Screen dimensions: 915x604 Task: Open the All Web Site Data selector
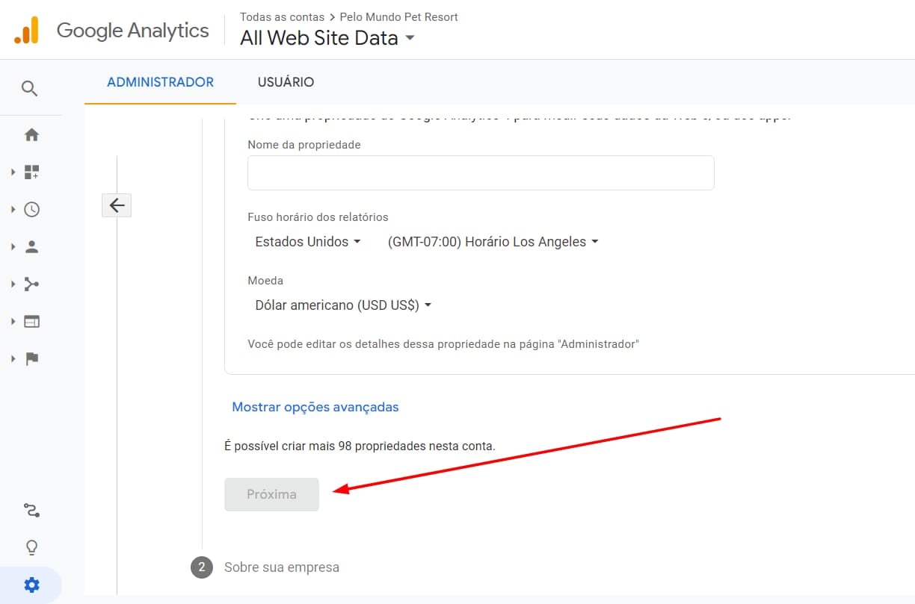(x=327, y=39)
